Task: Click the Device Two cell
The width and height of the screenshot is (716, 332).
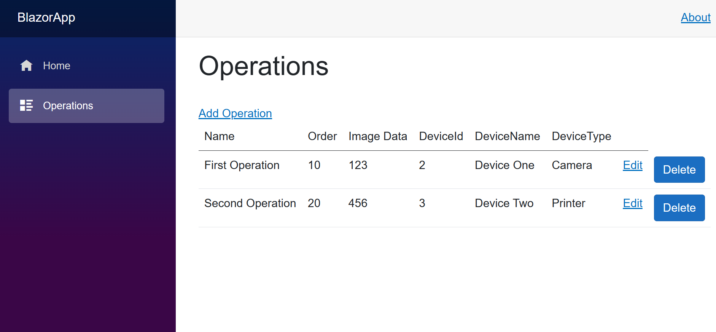Action: coord(504,203)
